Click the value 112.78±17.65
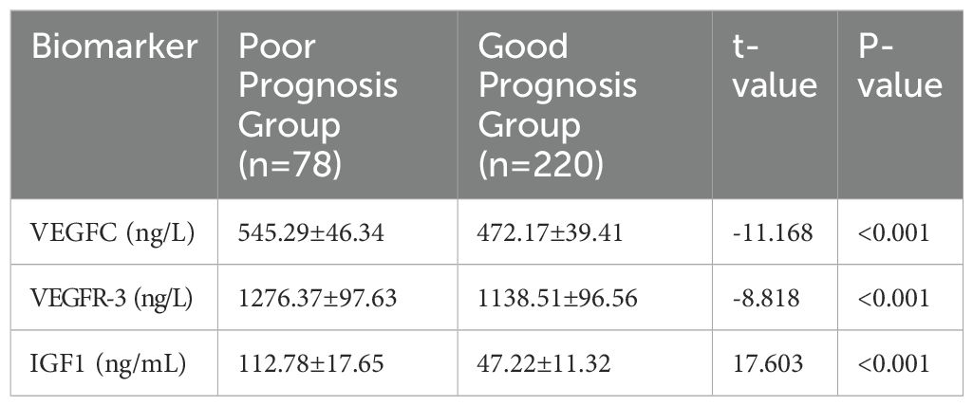The image size is (973, 406). (310, 363)
